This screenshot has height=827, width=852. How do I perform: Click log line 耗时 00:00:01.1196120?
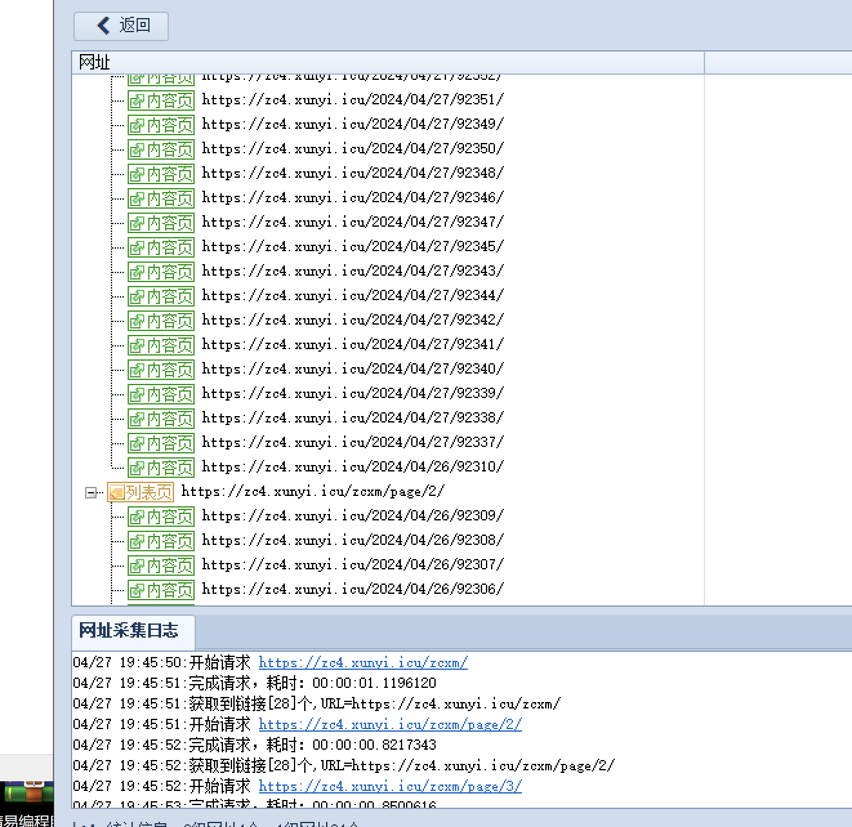click(255, 683)
